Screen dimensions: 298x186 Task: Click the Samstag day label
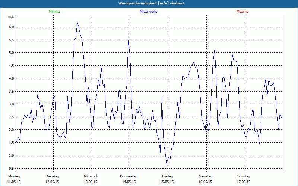point(206,176)
